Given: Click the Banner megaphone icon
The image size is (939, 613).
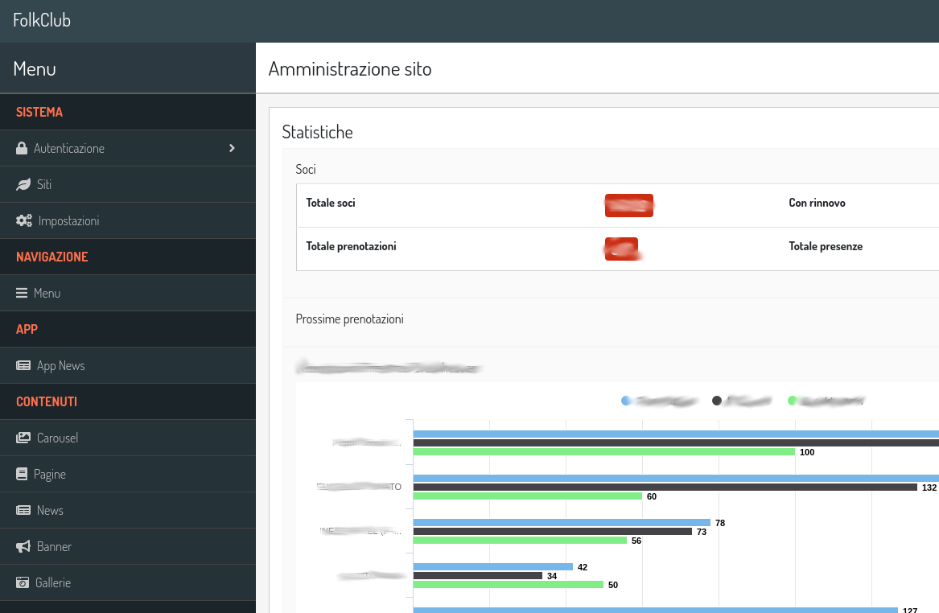Looking at the screenshot, I should tap(23, 547).
